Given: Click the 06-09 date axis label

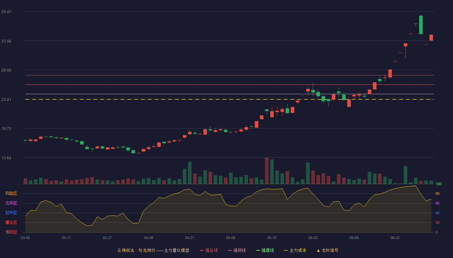Looking at the screenshot, I should tap(354, 238).
